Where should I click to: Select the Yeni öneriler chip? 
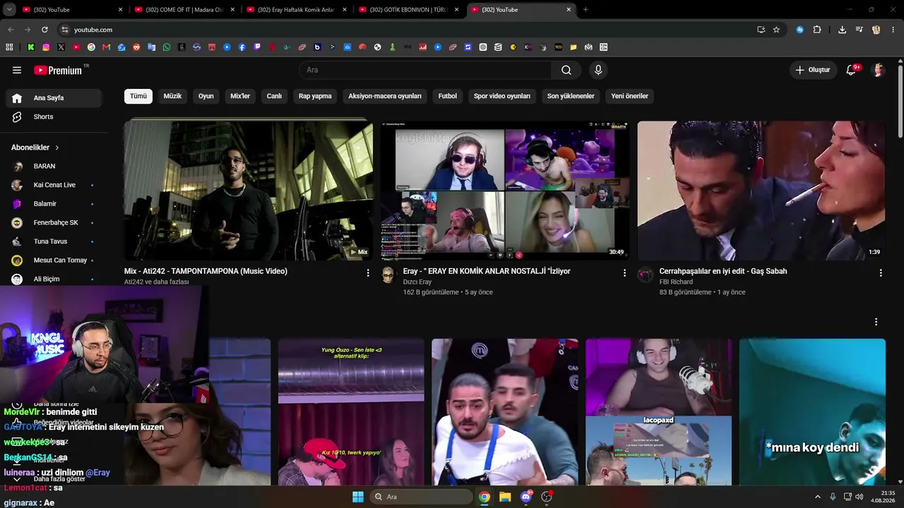(629, 96)
